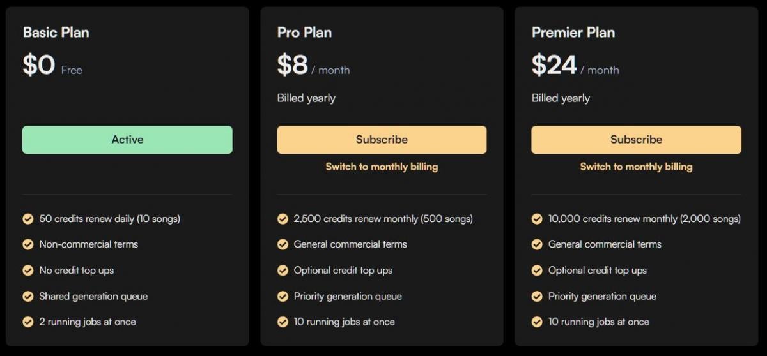Subscribe to the Pro Plan

pyautogui.click(x=382, y=140)
